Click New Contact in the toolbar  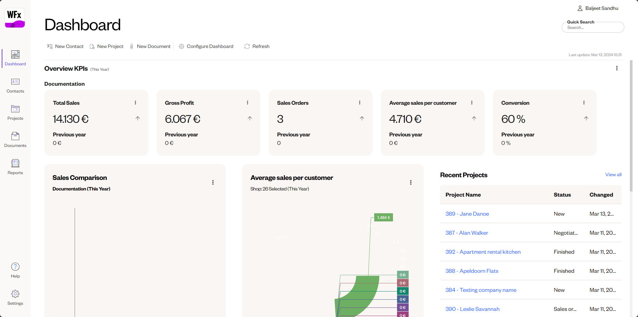coord(65,46)
